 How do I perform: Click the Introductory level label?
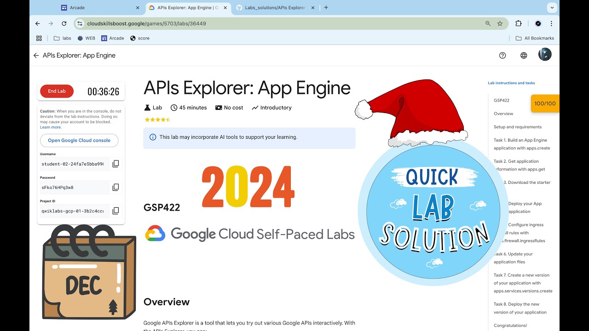pos(276,108)
